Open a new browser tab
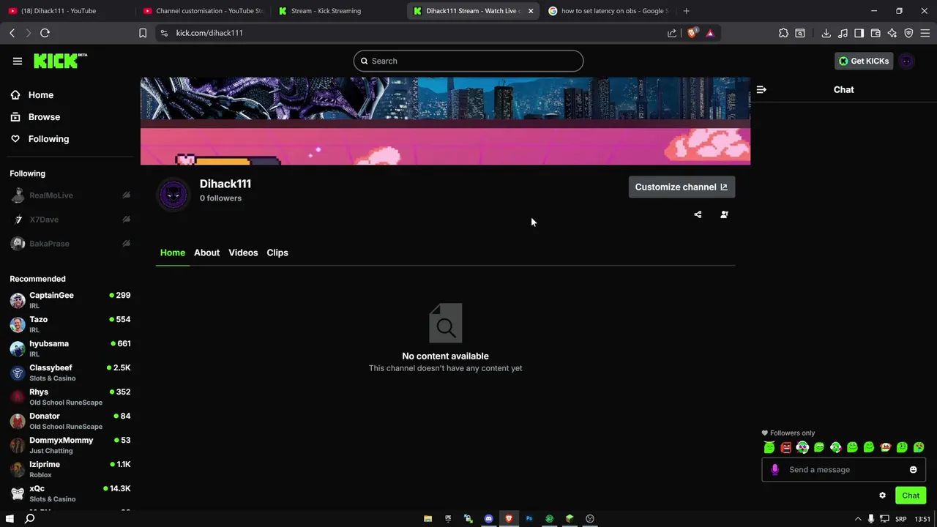Image resolution: width=937 pixels, height=527 pixels. (686, 11)
